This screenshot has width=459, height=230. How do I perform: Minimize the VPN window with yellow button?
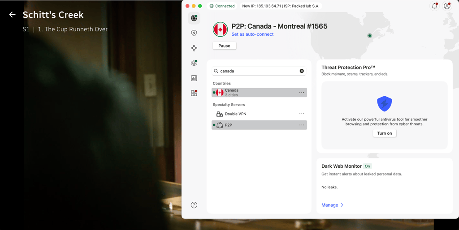point(194,6)
